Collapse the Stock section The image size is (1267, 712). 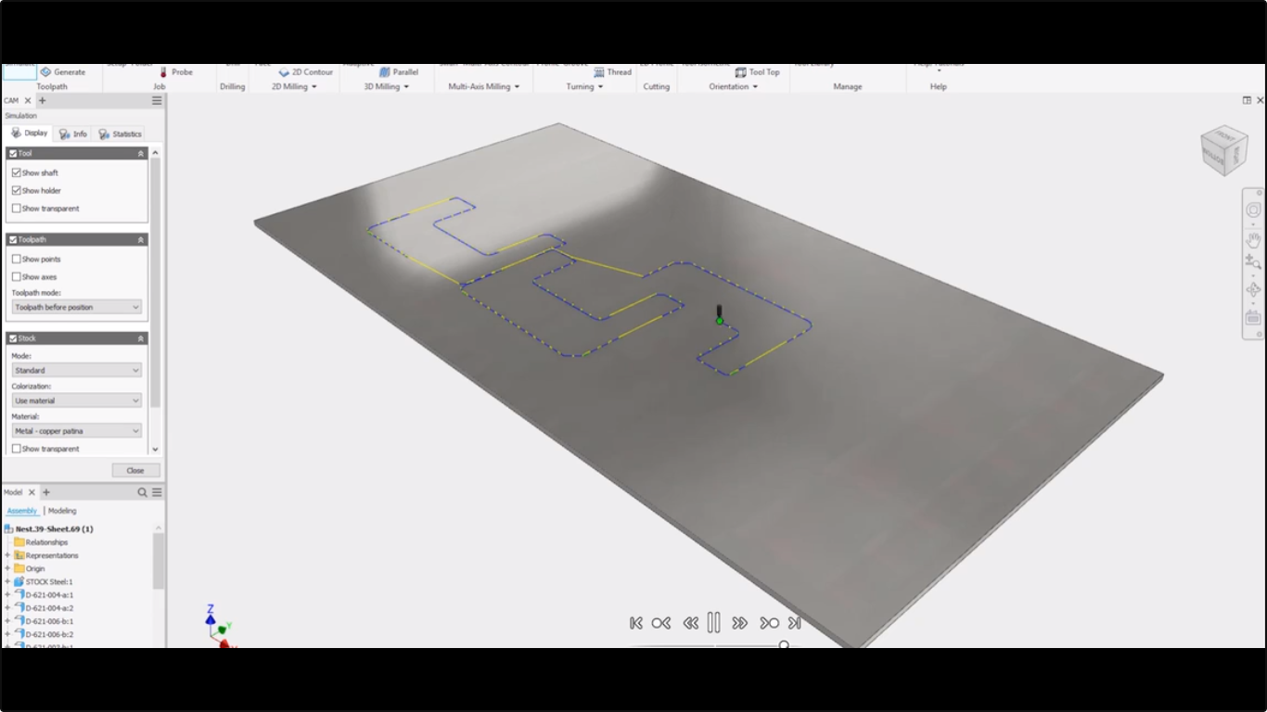(141, 338)
